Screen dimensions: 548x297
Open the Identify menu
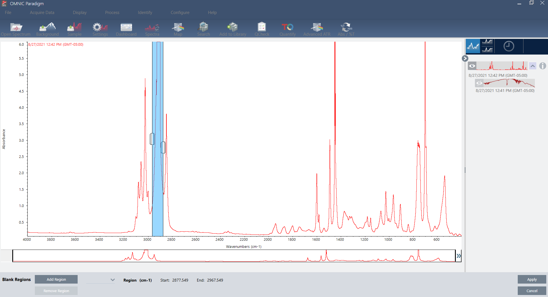(145, 13)
